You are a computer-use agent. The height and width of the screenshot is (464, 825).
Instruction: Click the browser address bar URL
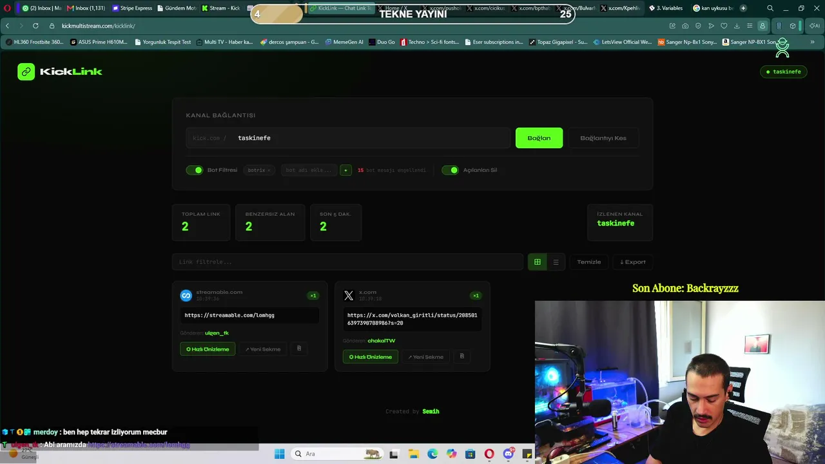[99, 26]
